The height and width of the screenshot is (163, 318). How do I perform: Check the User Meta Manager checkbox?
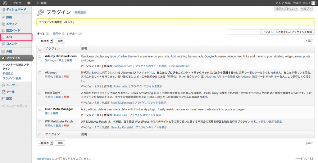tap(40, 109)
